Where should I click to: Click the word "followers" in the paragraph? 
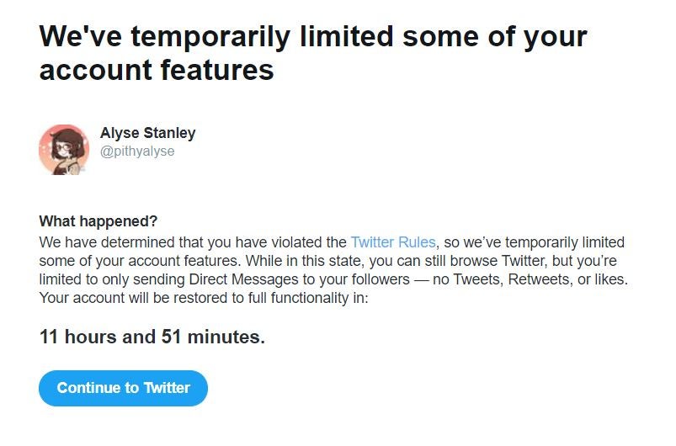click(391, 279)
